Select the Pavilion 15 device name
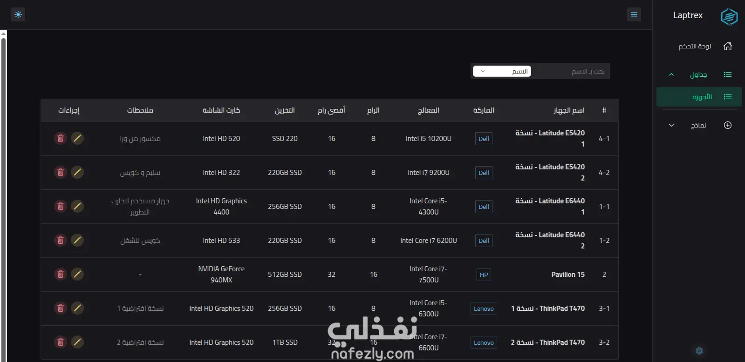 568,275
